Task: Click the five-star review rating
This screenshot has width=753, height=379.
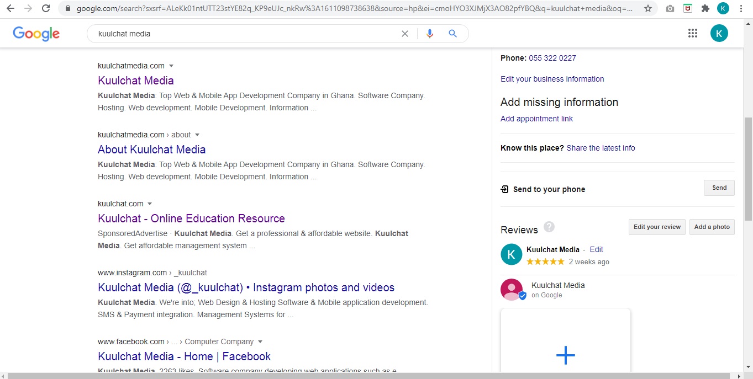Action: [545, 261]
